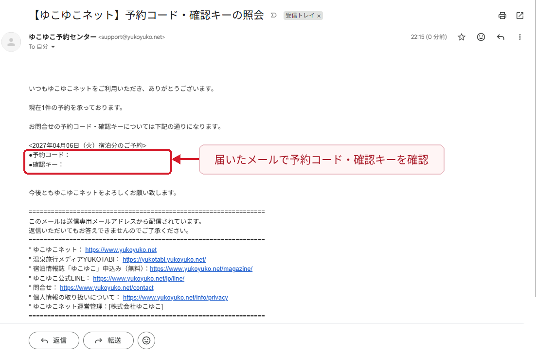Viewport: 536px width, 356px height.
Task: Open the yukoyuko.net/contact link
Action: (x=107, y=288)
